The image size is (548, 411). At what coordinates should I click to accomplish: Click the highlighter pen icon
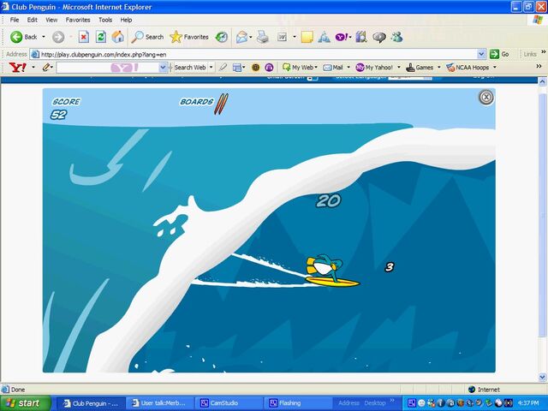point(223,67)
